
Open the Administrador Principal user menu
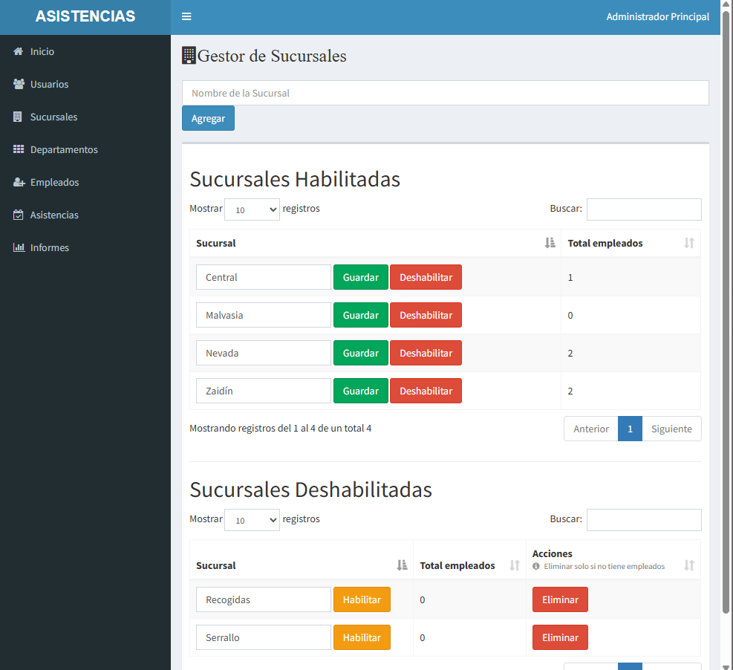pyautogui.click(x=657, y=16)
